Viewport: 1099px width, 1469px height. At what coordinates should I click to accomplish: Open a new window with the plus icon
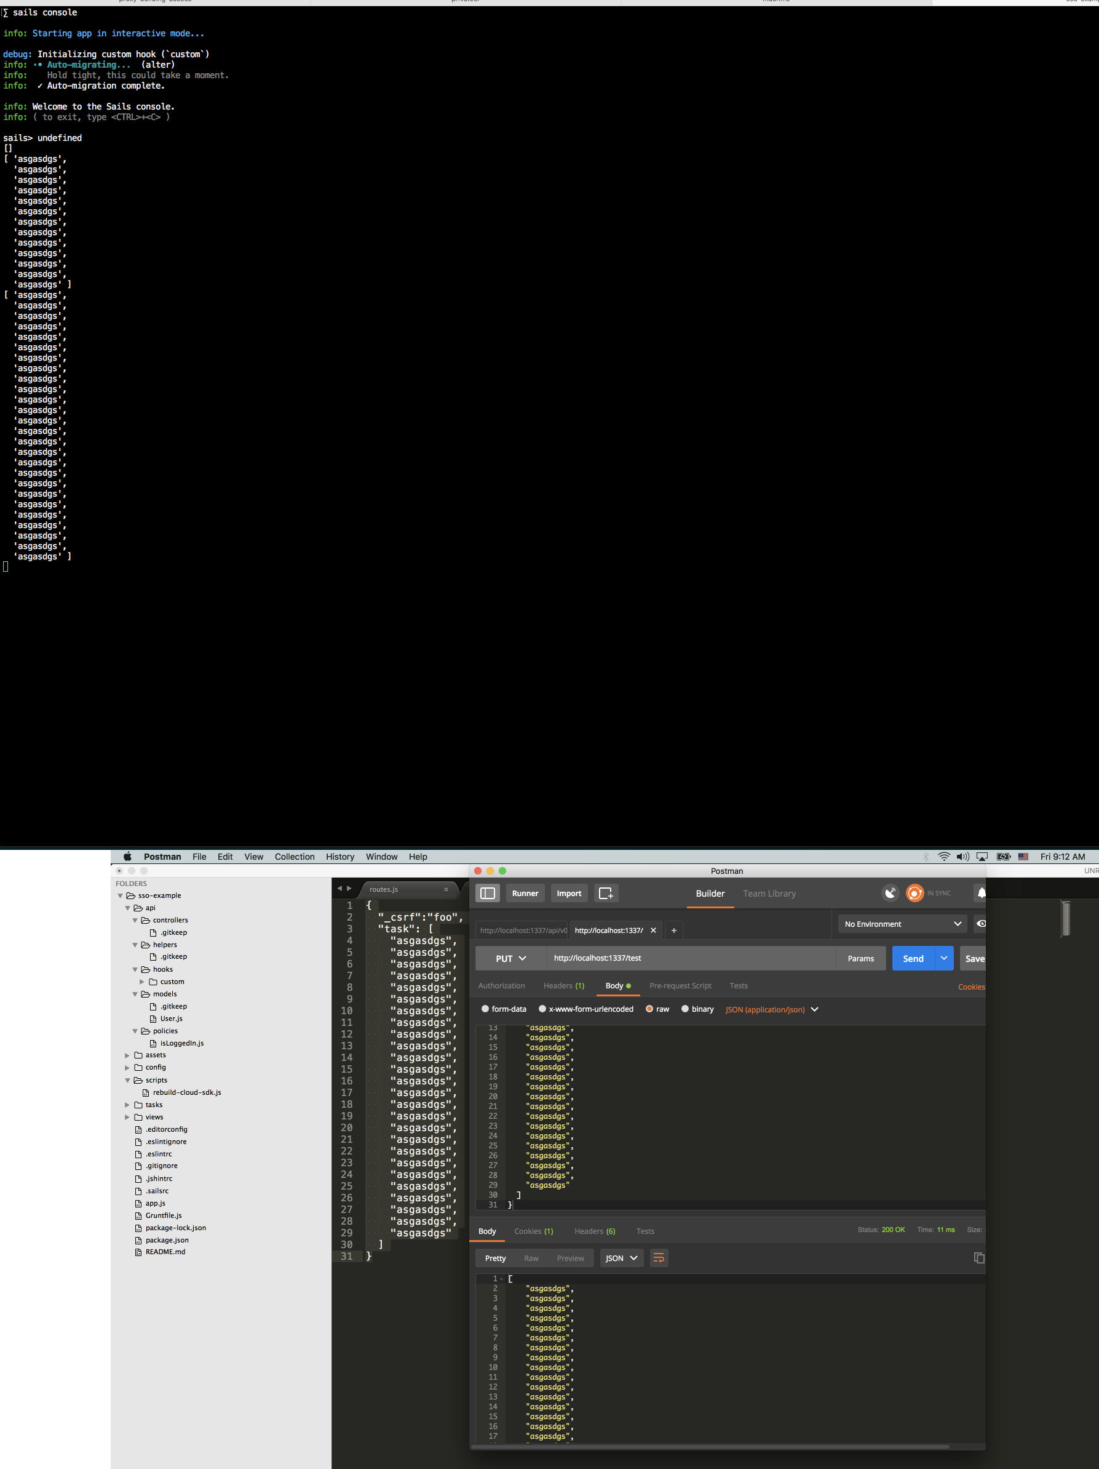pyautogui.click(x=606, y=893)
